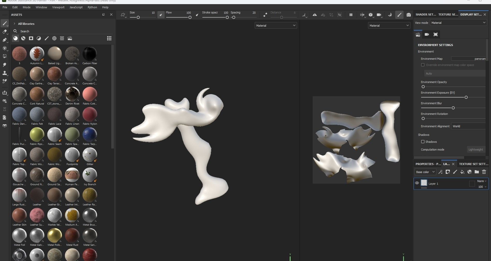491x261 pixels.
Task: Open View mode dropdown in Display Settings
Action: [458, 23]
